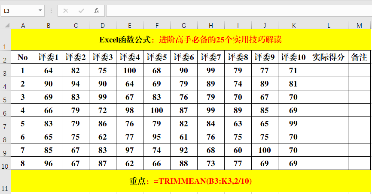
Task: Click cell D5 with value 99
Action: (103, 97)
